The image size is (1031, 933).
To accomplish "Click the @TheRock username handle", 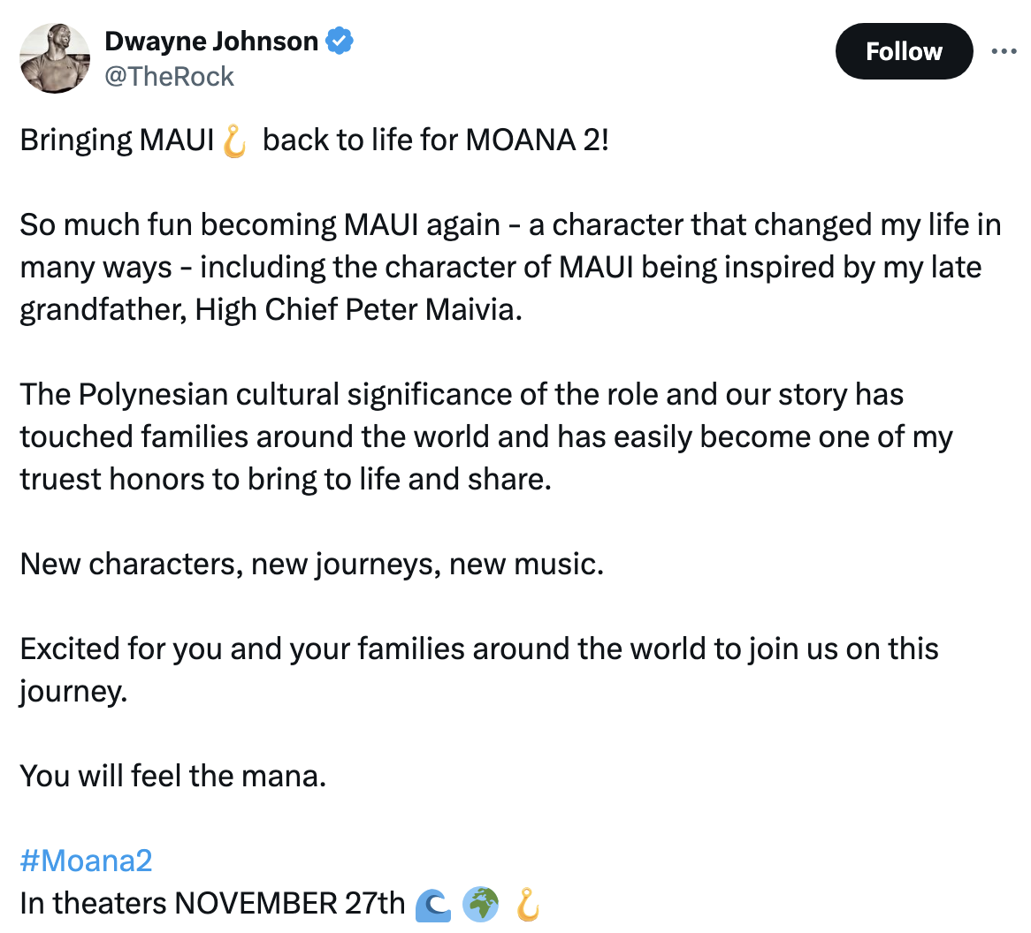I will click(x=171, y=77).
